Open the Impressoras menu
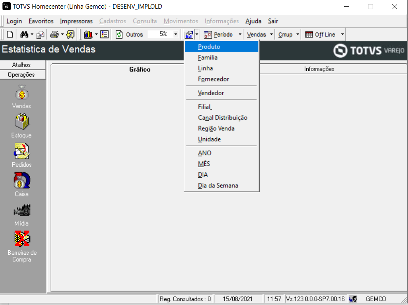Viewport: 408px width, 305px height. point(76,21)
